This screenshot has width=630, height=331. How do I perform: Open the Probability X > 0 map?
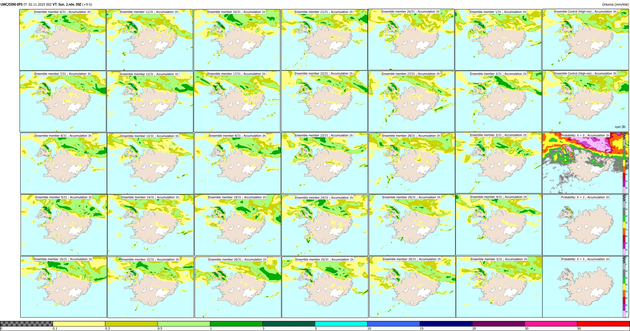pos(586,163)
